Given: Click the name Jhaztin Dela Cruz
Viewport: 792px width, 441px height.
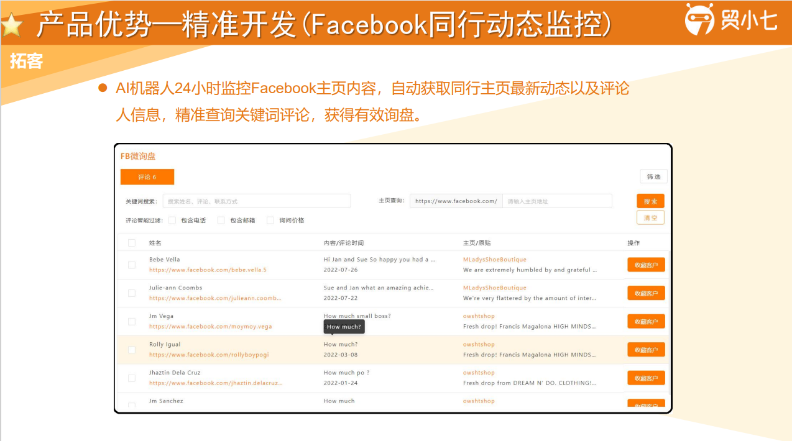Looking at the screenshot, I should pyautogui.click(x=175, y=373).
